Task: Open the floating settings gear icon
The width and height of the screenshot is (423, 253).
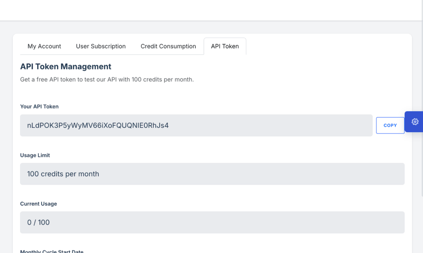Action: tap(415, 122)
